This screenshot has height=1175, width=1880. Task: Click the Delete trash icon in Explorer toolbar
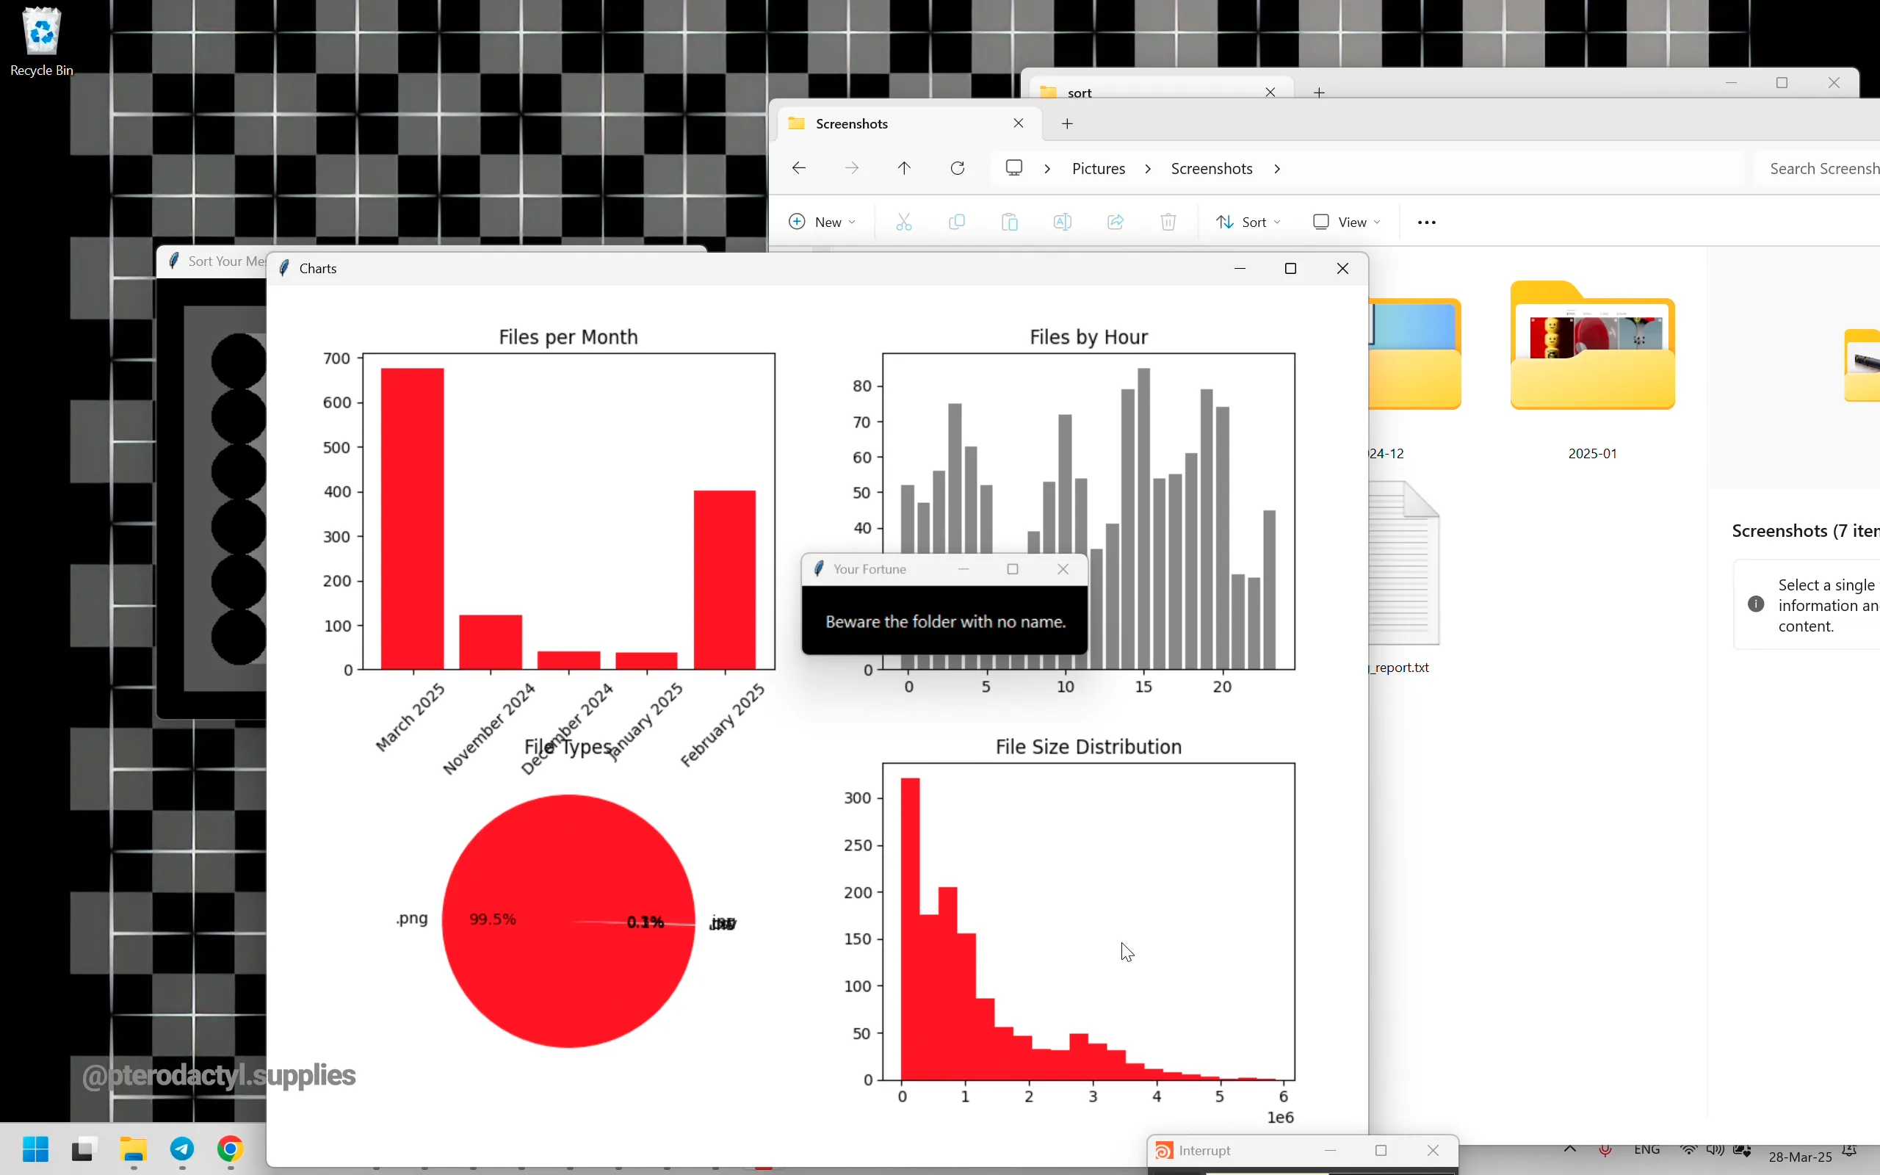(1168, 223)
